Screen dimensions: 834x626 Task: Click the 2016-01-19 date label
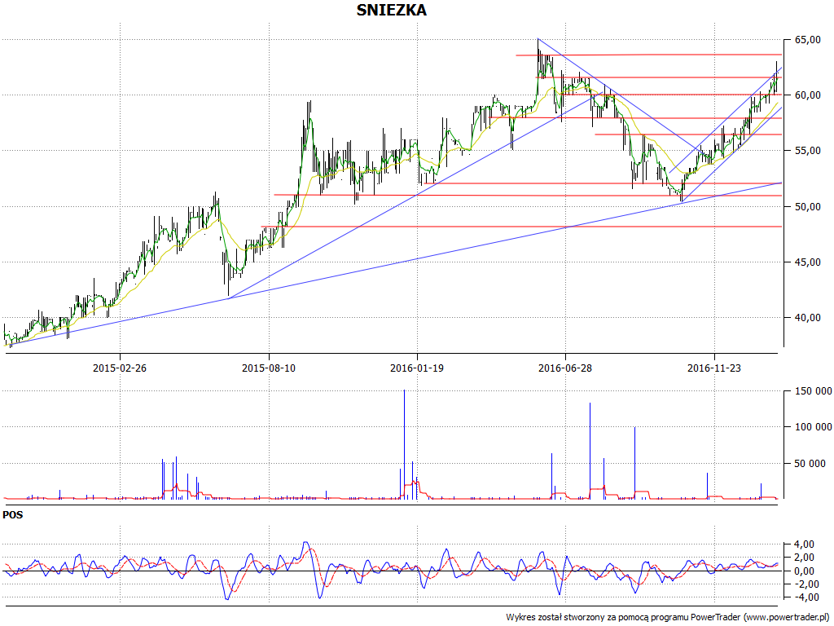tap(417, 368)
